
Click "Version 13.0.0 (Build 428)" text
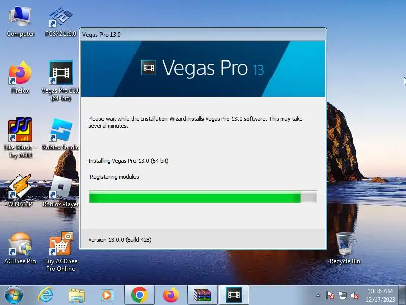click(x=120, y=240)
